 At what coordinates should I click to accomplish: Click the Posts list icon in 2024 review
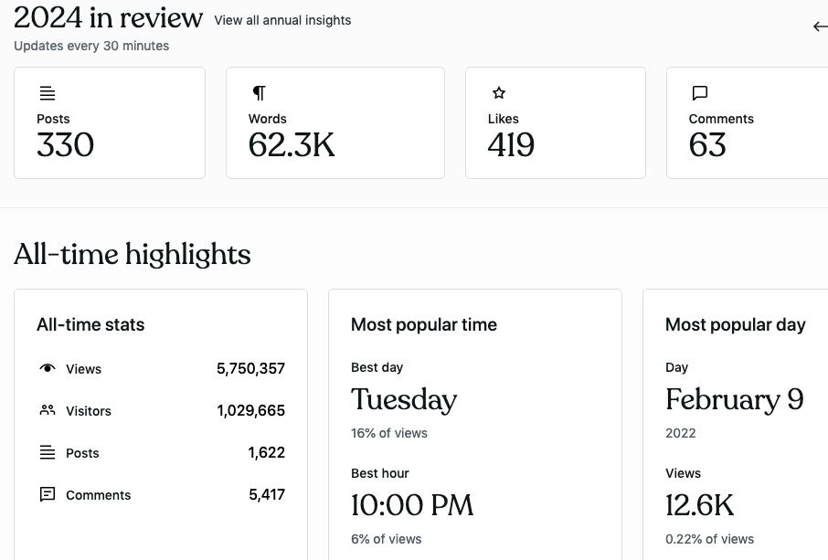click(x=48, y=93)
